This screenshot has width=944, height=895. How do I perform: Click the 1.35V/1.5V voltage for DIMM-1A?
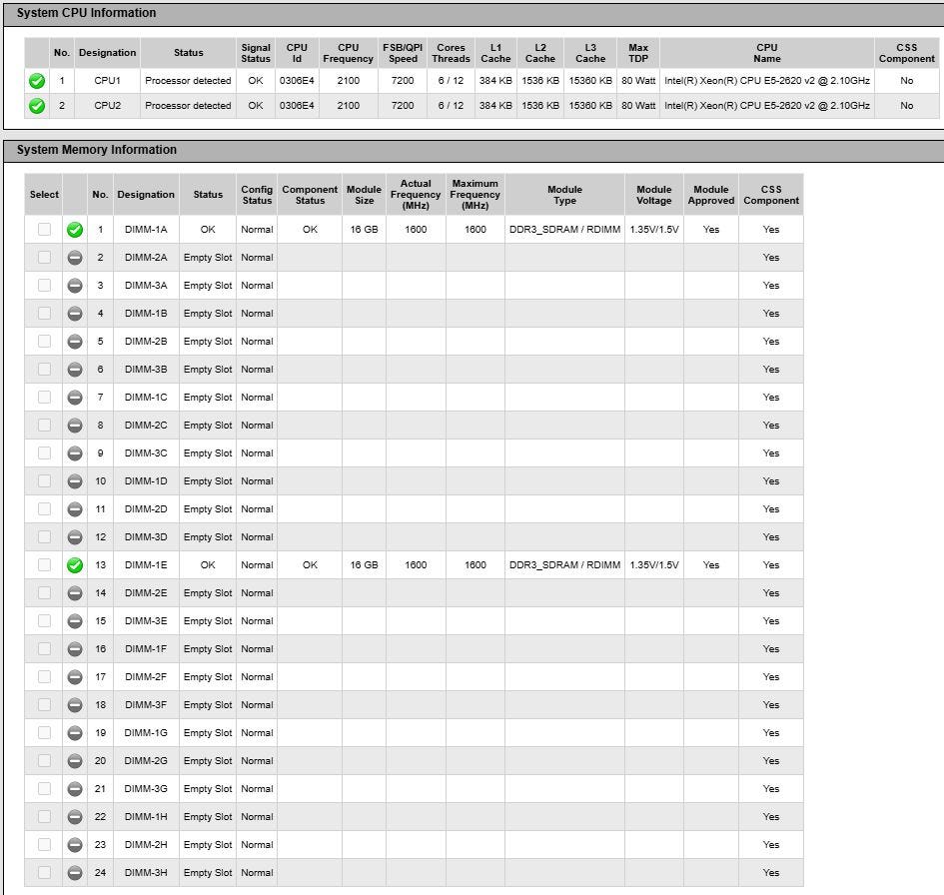tap(654, 230)
